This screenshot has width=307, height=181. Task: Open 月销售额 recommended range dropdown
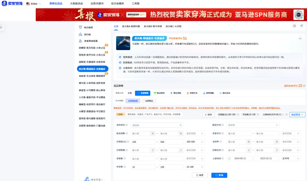(x=195, y=150)
